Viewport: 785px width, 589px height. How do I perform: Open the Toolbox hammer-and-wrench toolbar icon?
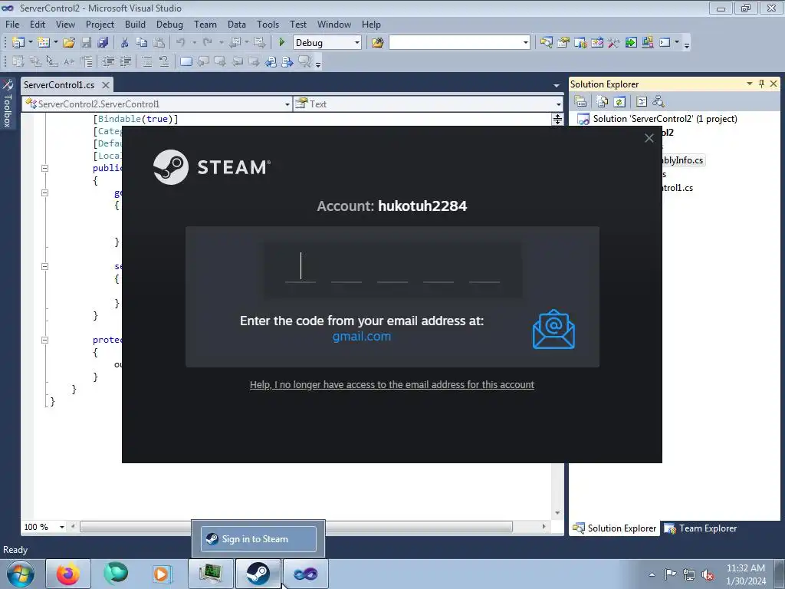tap(614, 43)
